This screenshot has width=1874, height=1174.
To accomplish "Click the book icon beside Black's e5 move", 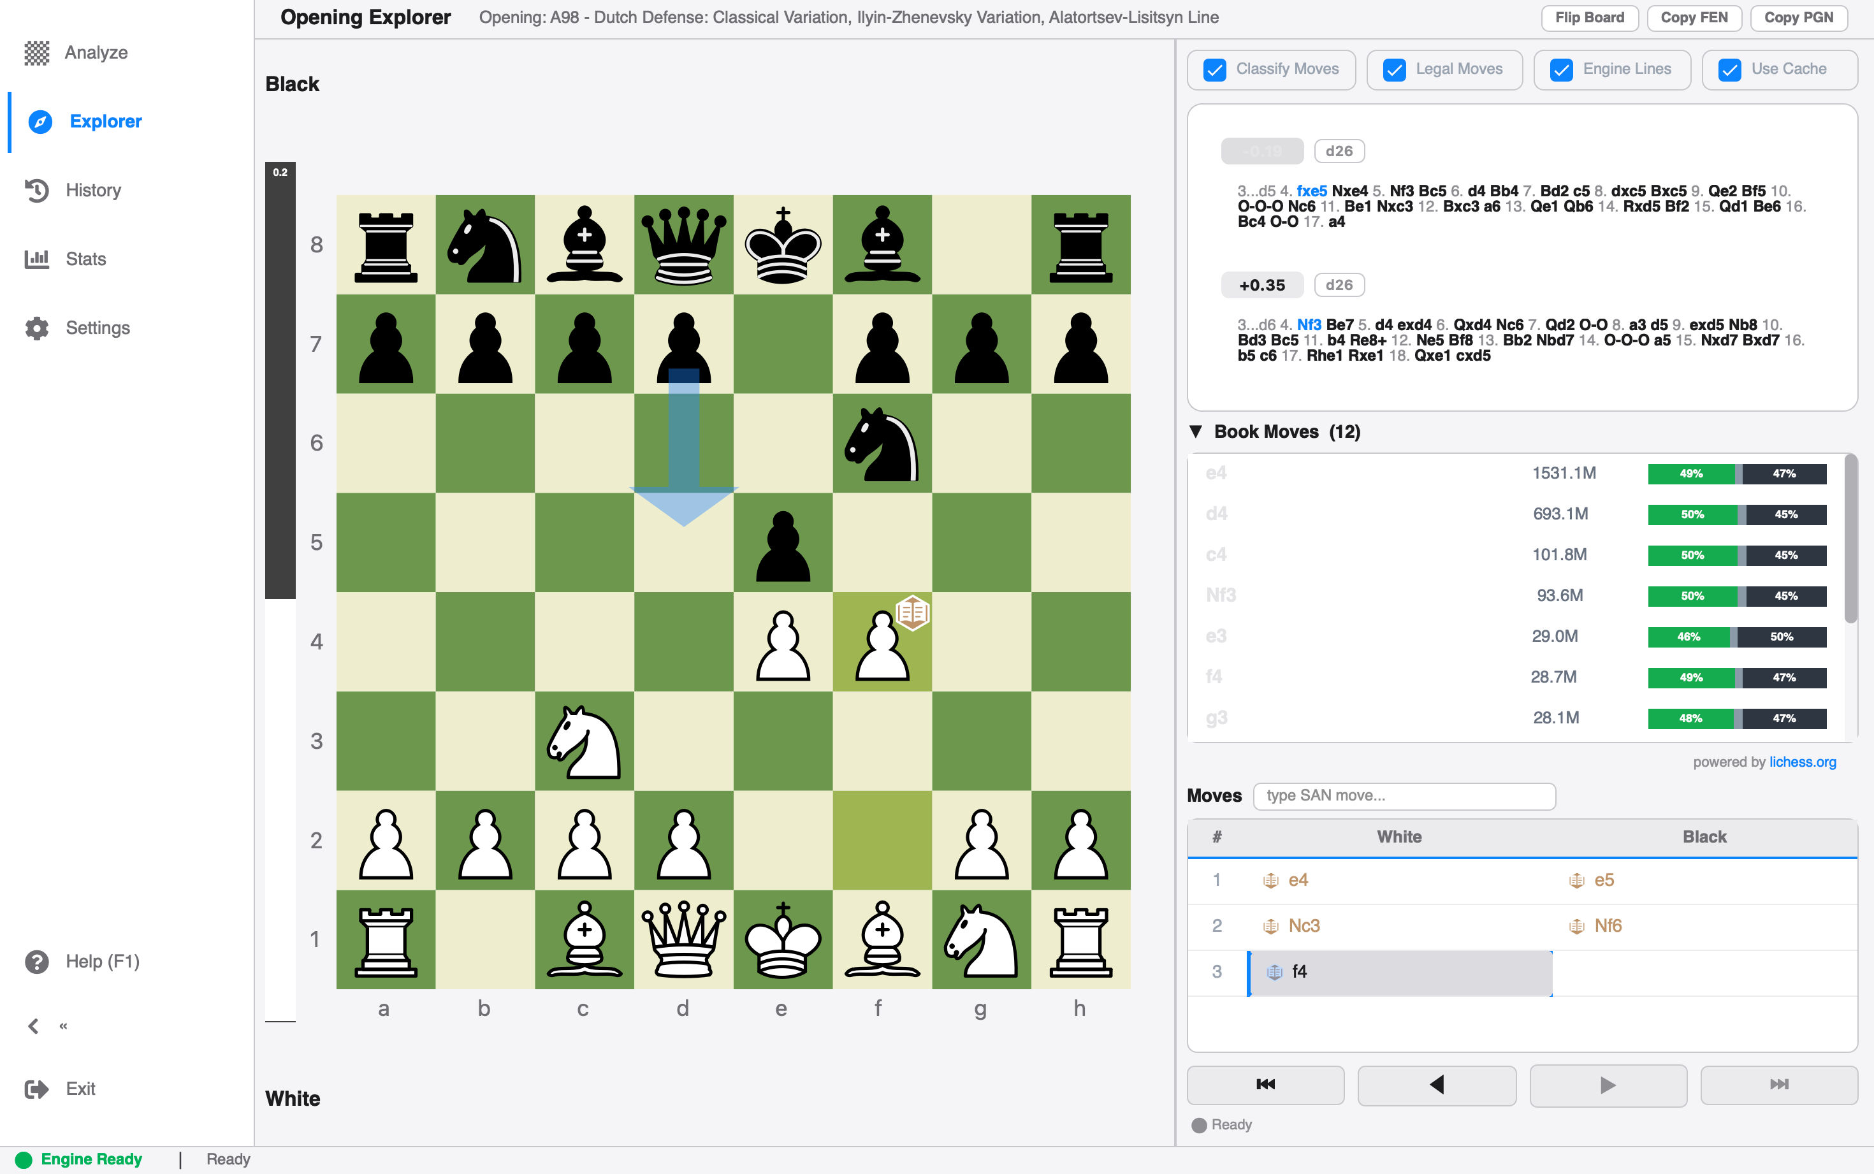I will pos(1577,881).
